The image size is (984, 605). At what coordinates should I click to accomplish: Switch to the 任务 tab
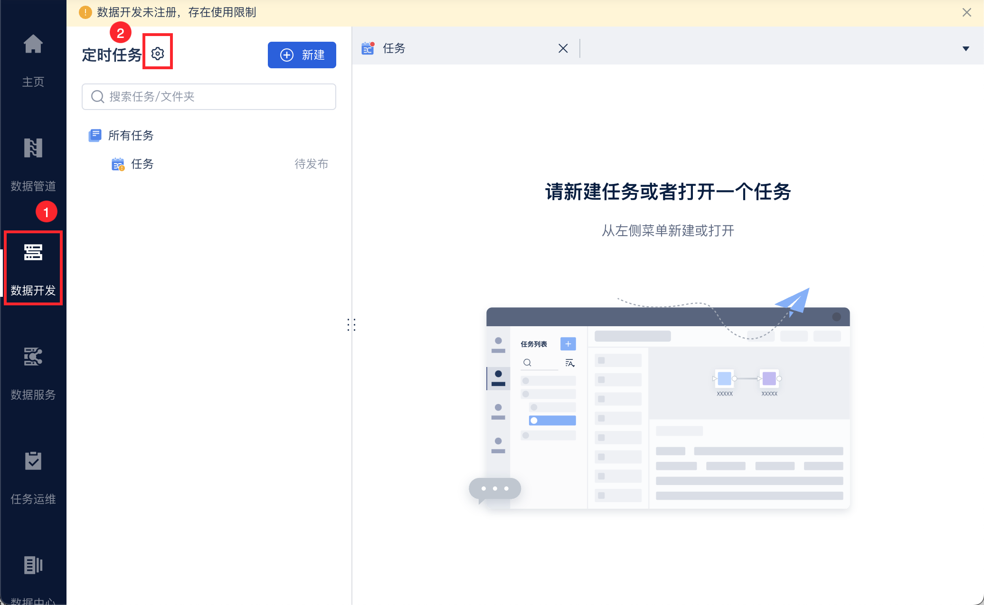click(394, 48)
